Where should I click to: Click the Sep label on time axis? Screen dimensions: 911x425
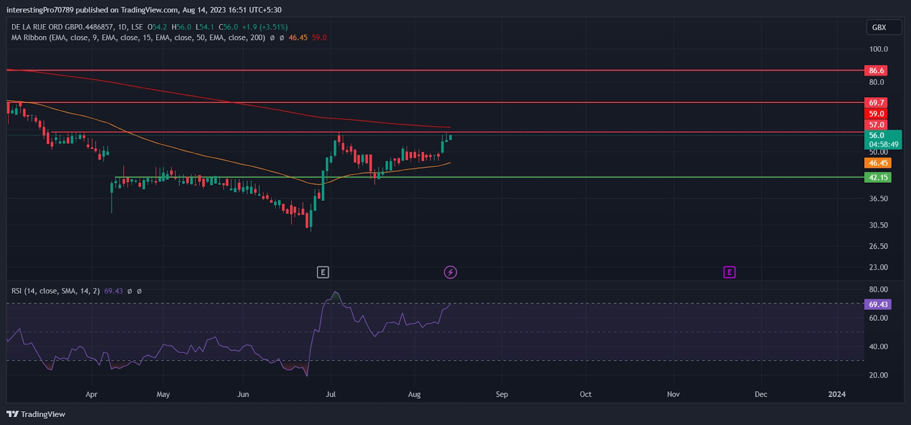pyautogui.click(x=502, y=394)
